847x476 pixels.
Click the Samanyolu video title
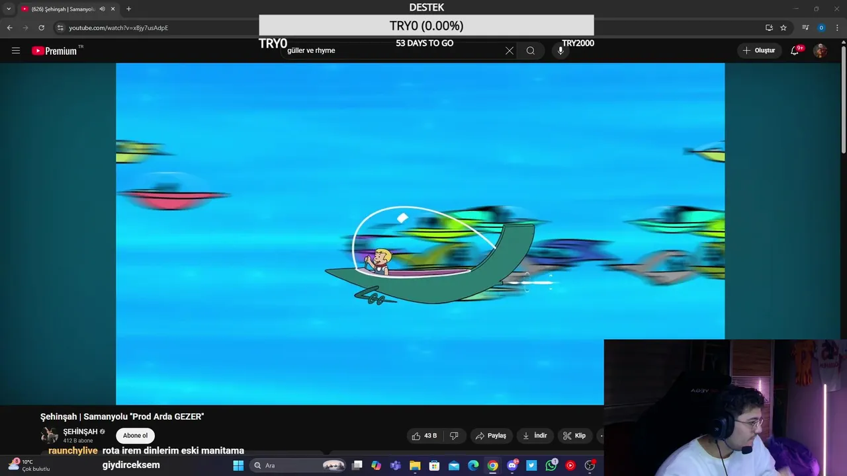tap(122, 416)
